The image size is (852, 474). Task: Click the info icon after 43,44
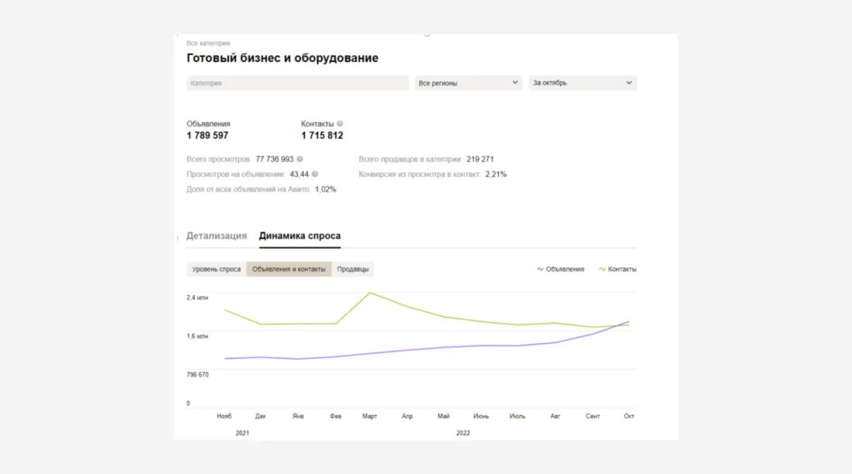[315, 175]
